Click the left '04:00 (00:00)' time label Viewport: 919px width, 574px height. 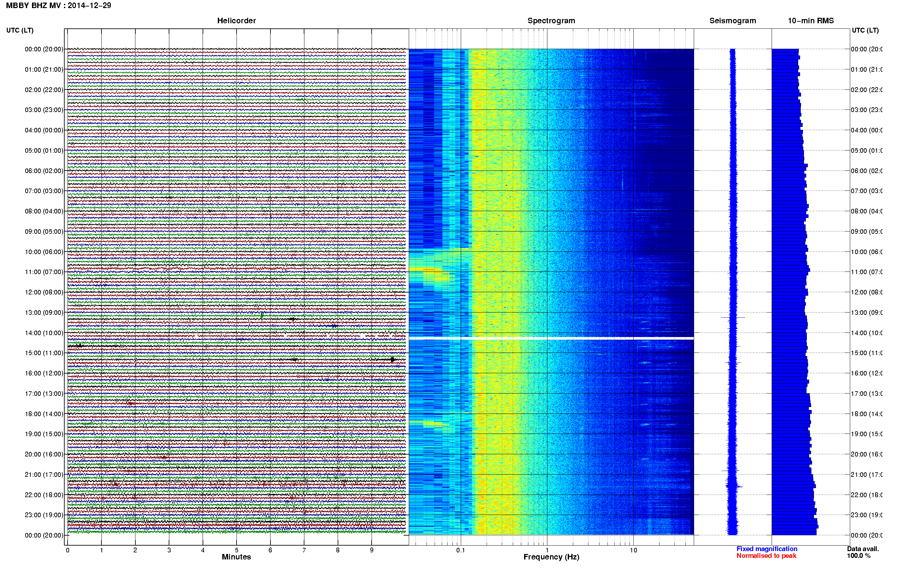click(44, 130)
